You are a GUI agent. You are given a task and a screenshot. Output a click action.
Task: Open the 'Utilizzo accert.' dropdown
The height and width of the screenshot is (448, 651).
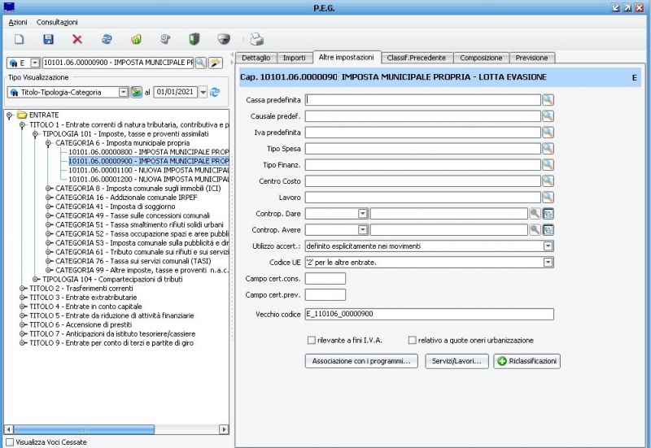point(548,246)
